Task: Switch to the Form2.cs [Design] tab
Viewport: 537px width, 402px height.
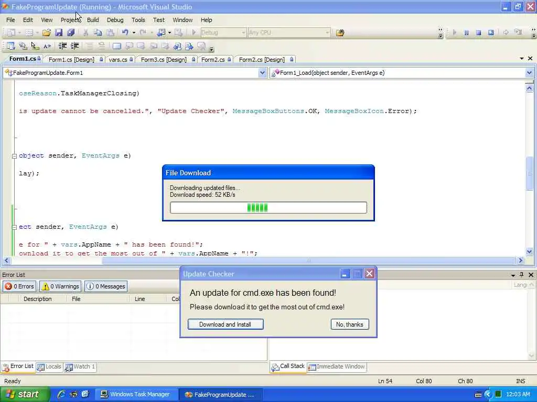Action: pyautogui.click(x=266, y=60)
